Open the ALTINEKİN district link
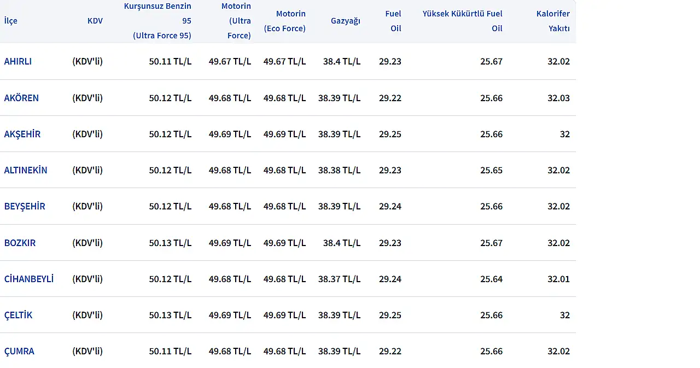 click(26, 170)
